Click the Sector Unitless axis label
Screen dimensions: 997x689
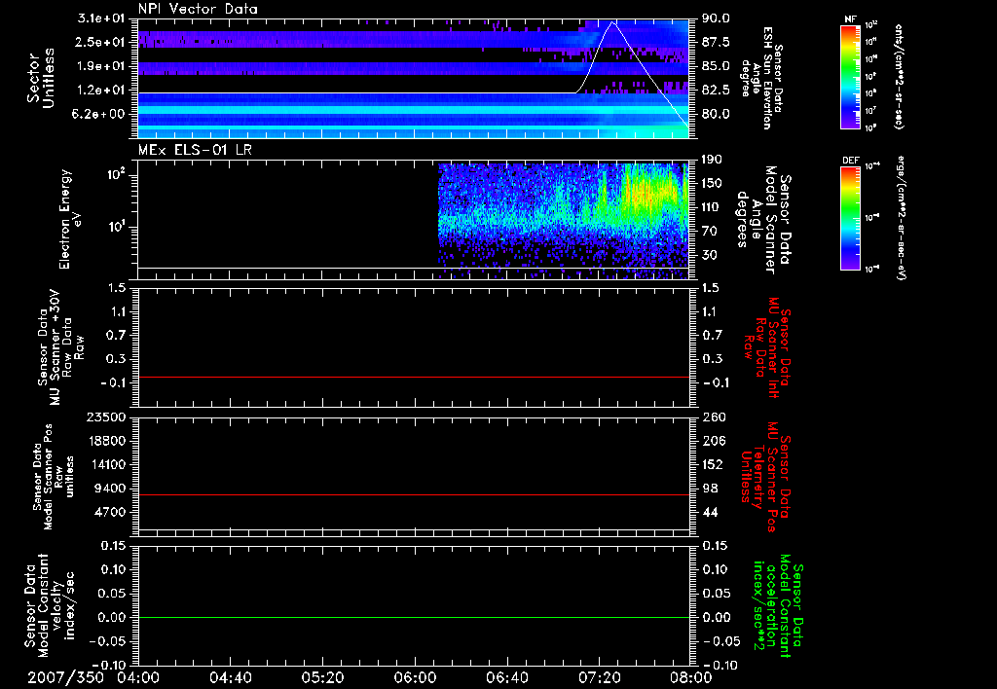(39, 76)
